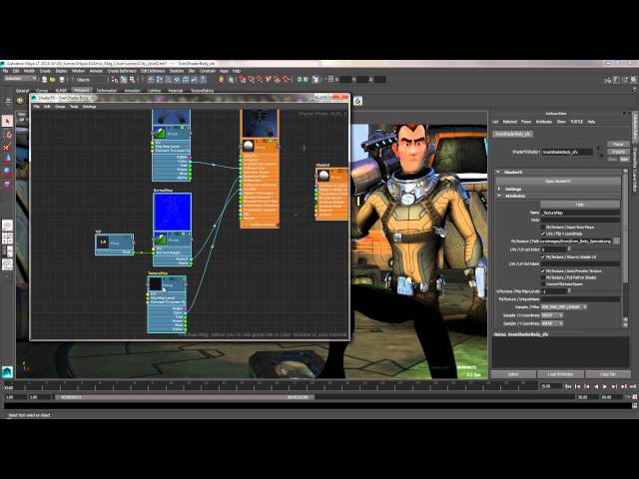Open the Settings menu in ShaderFX window
Image resolution: width=639 pixels, height=479 pixels.
click(x=89, y=107)
